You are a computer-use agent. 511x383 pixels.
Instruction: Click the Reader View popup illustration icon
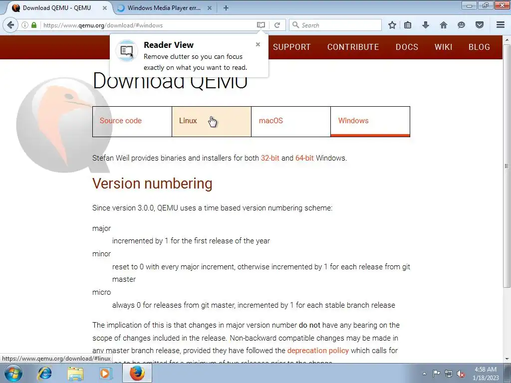point(126,50)
